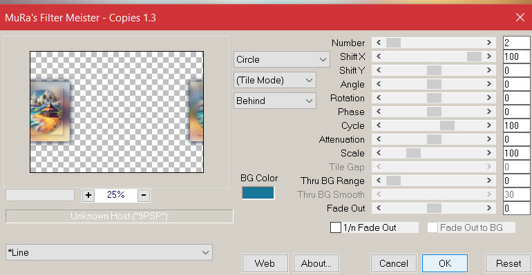Increase Cycle with right arrow
The width and height of the screenshot is (532, 275).
pyautogui.click(x=489, y=125)
